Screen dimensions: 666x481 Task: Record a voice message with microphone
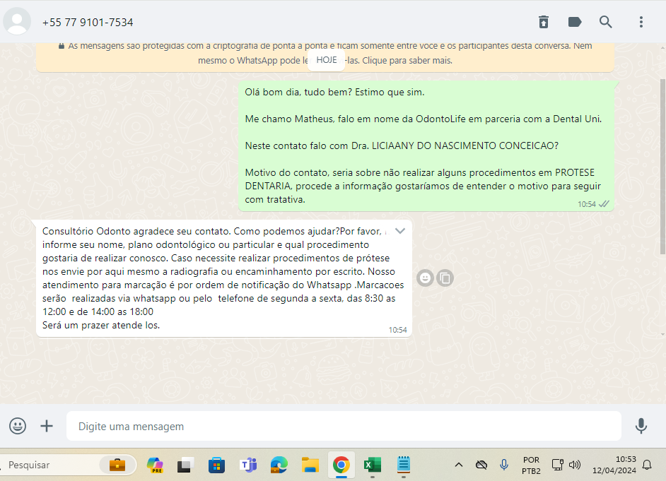(641, 426)
